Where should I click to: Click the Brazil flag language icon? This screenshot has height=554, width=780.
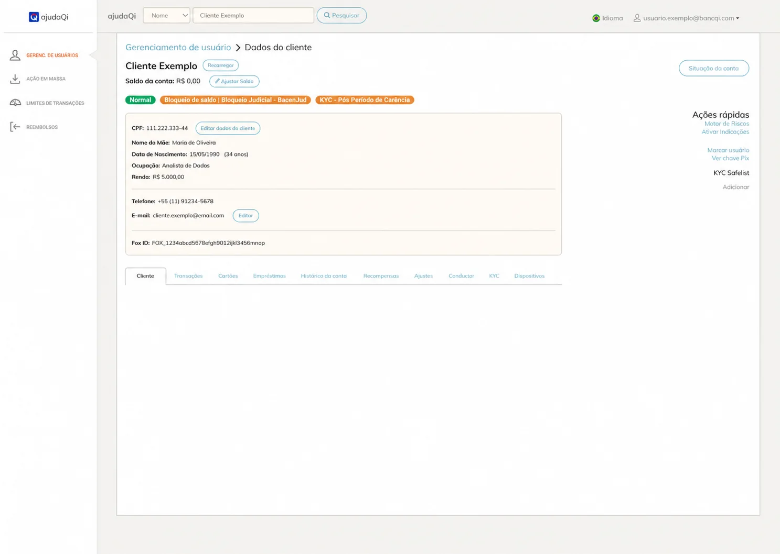coord(596,18)
